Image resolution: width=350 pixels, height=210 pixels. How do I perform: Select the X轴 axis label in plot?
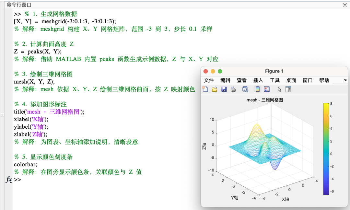tap(285, 199)
